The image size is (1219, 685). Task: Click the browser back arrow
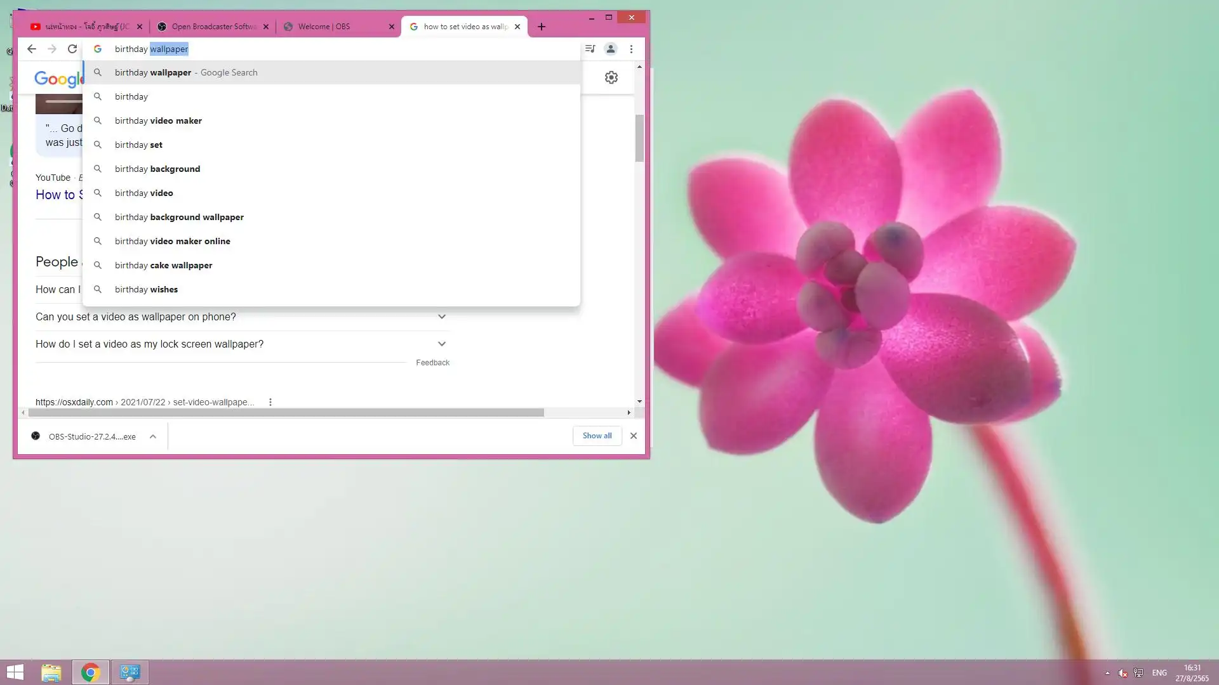click(31, 49)
